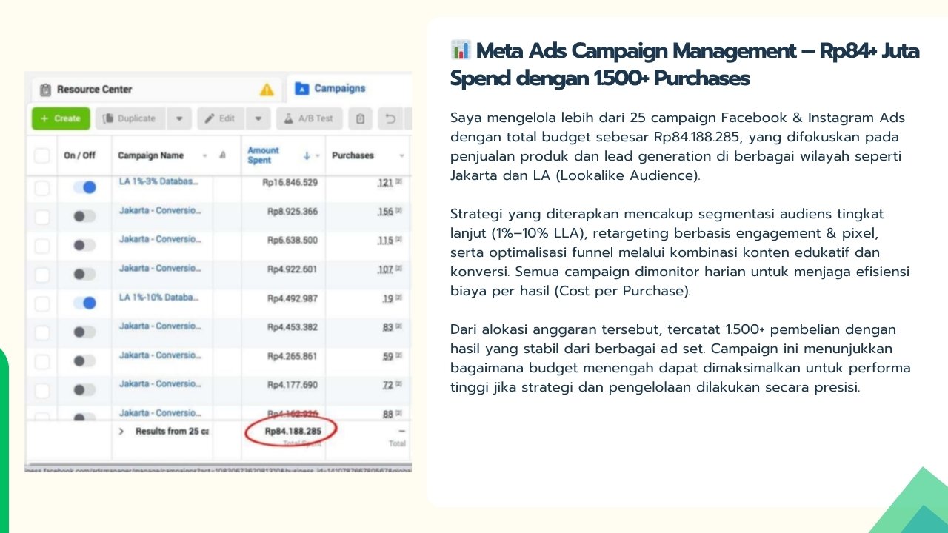Click the yellow warning triangle icon
Image resolution: width=948 pixels, height=533 pixels.
[x=267, y=90]
